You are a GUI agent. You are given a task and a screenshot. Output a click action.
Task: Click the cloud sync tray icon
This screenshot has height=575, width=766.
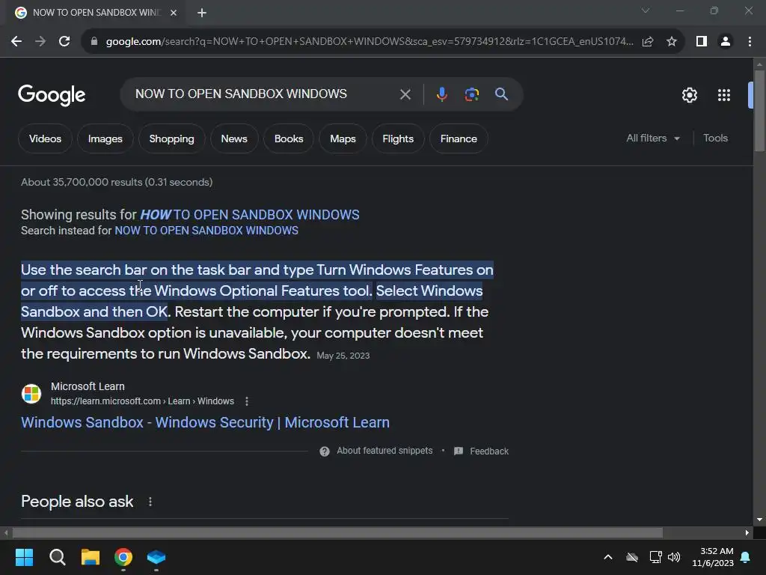(x=632, y=557)
